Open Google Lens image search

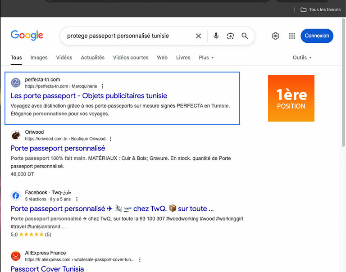pos(230,36)
